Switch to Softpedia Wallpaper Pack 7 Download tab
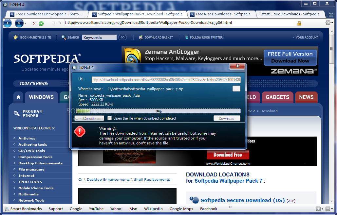Screen dimensions: 337x215 click(x=138, y=14)
